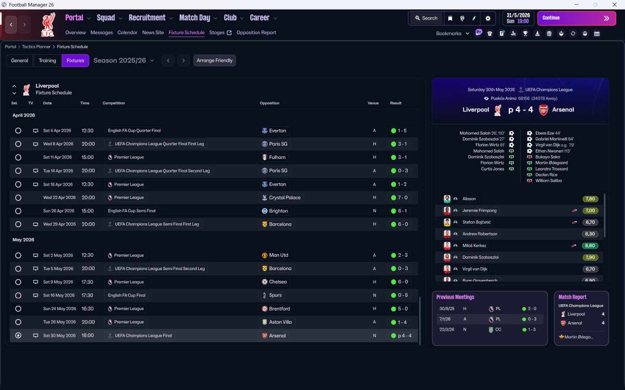Click the Man Utd badge in opposition column
The height and width of the screenshot is (390, 625).
pos(265,255)
